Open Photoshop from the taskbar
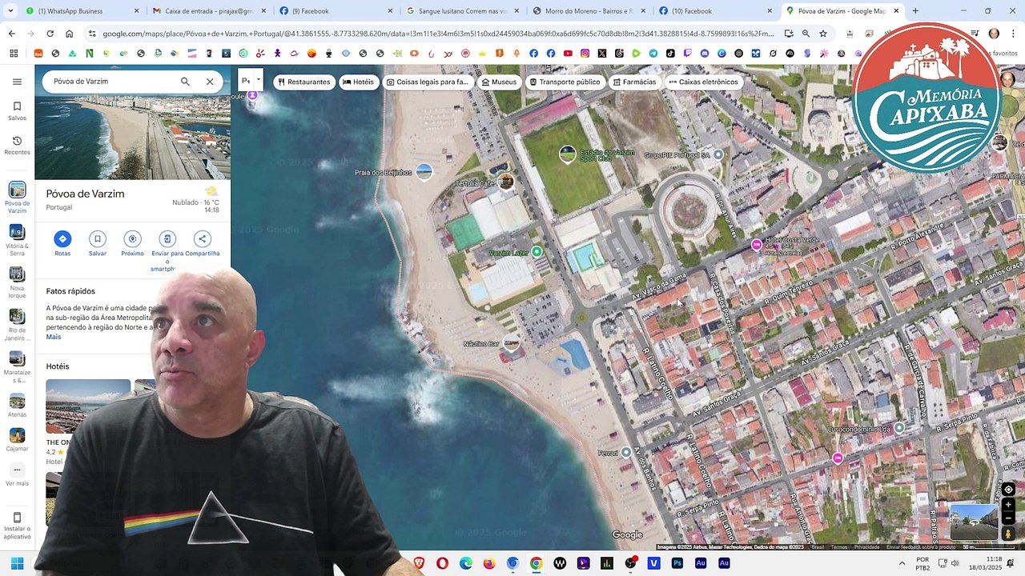1025x576 pixels. (x=677, y=563)
